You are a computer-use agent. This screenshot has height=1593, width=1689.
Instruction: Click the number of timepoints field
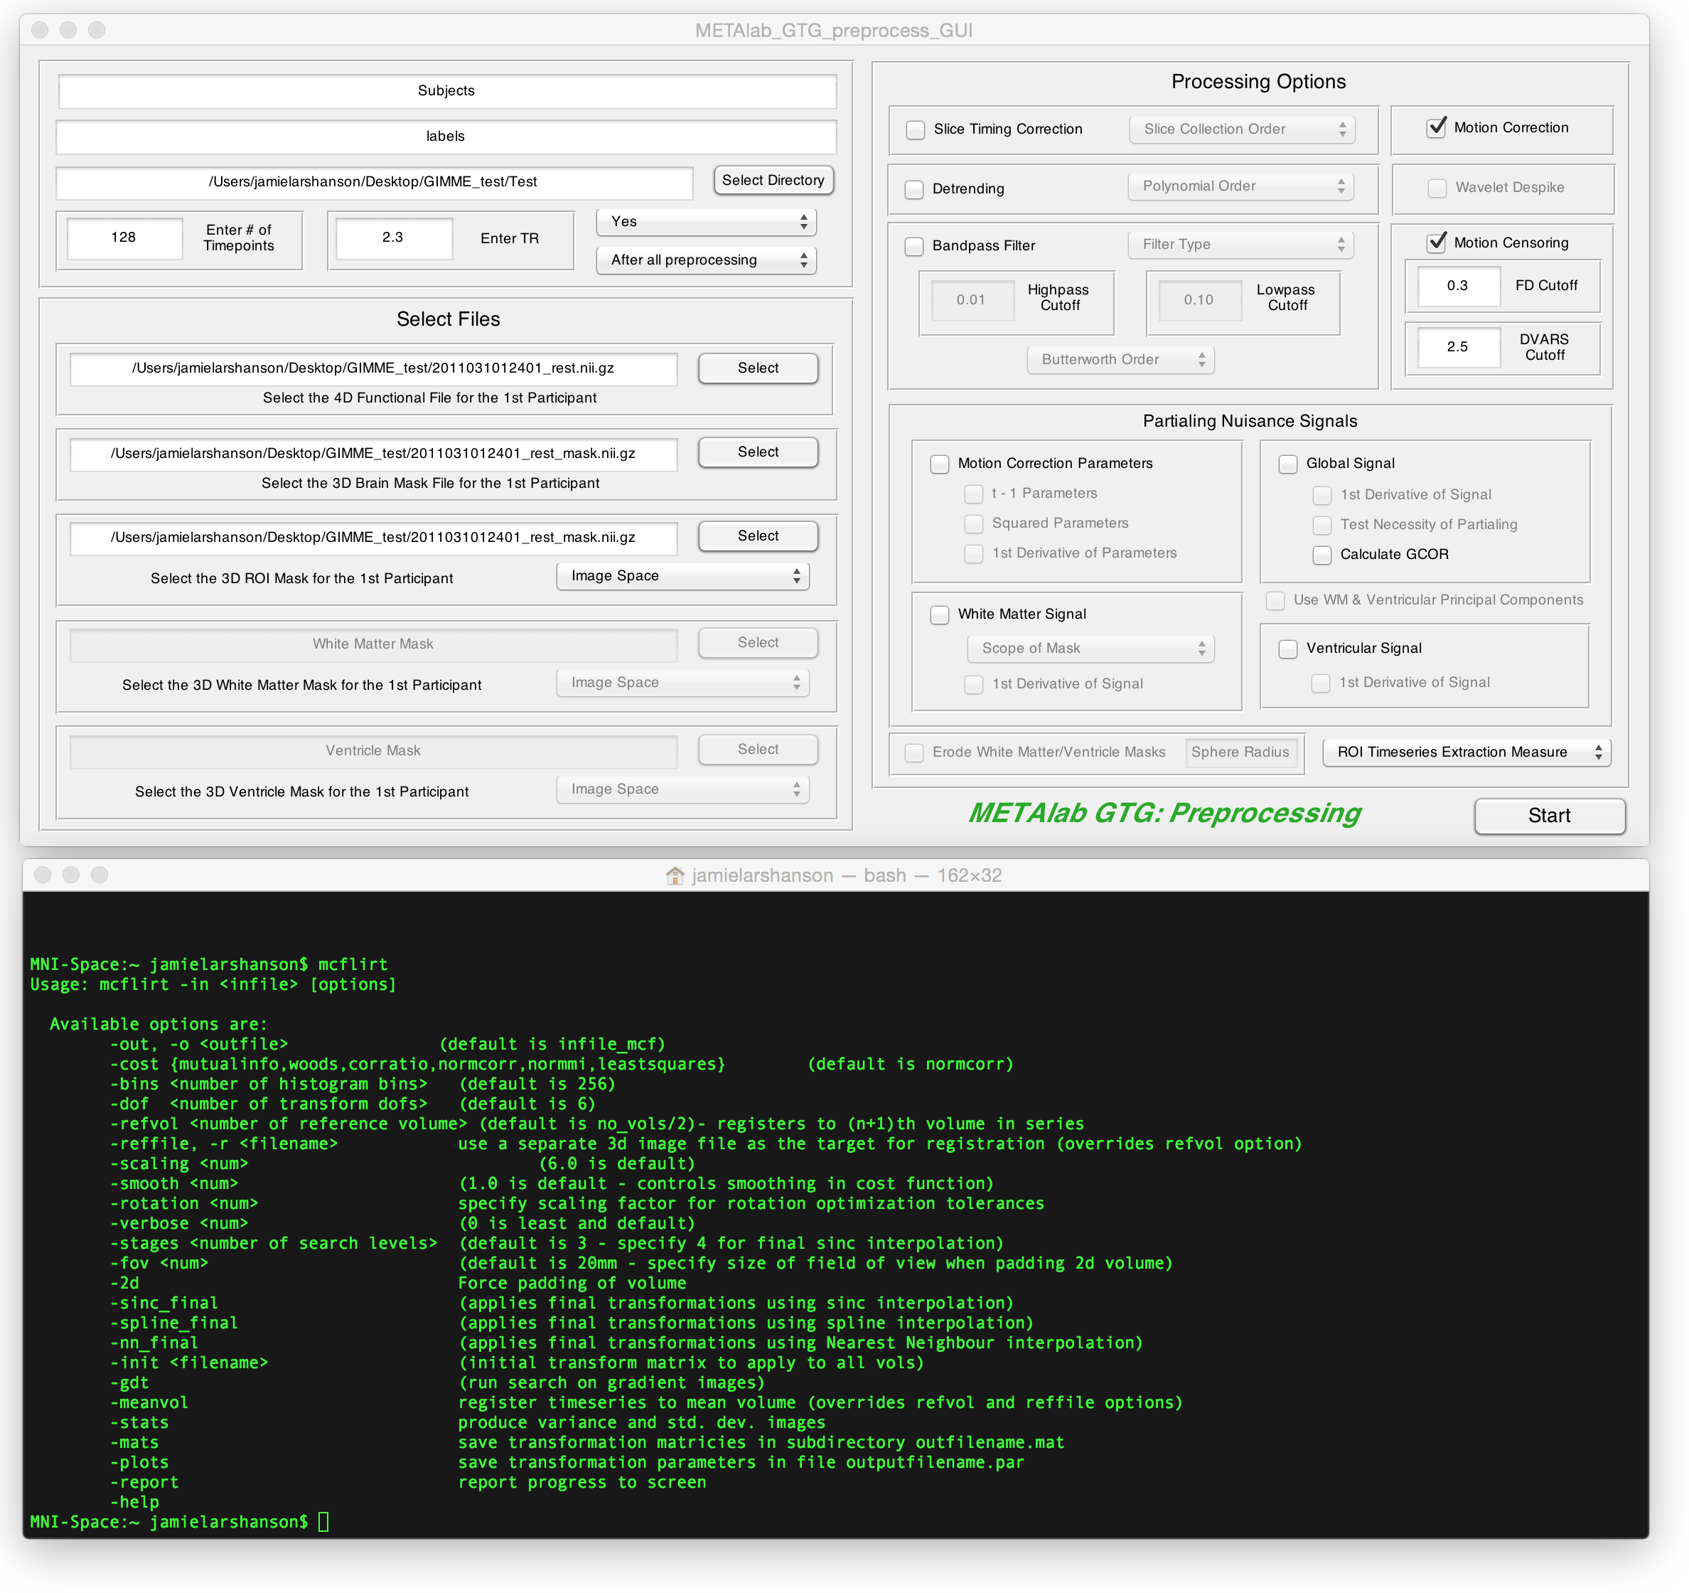tap(124, 238)
